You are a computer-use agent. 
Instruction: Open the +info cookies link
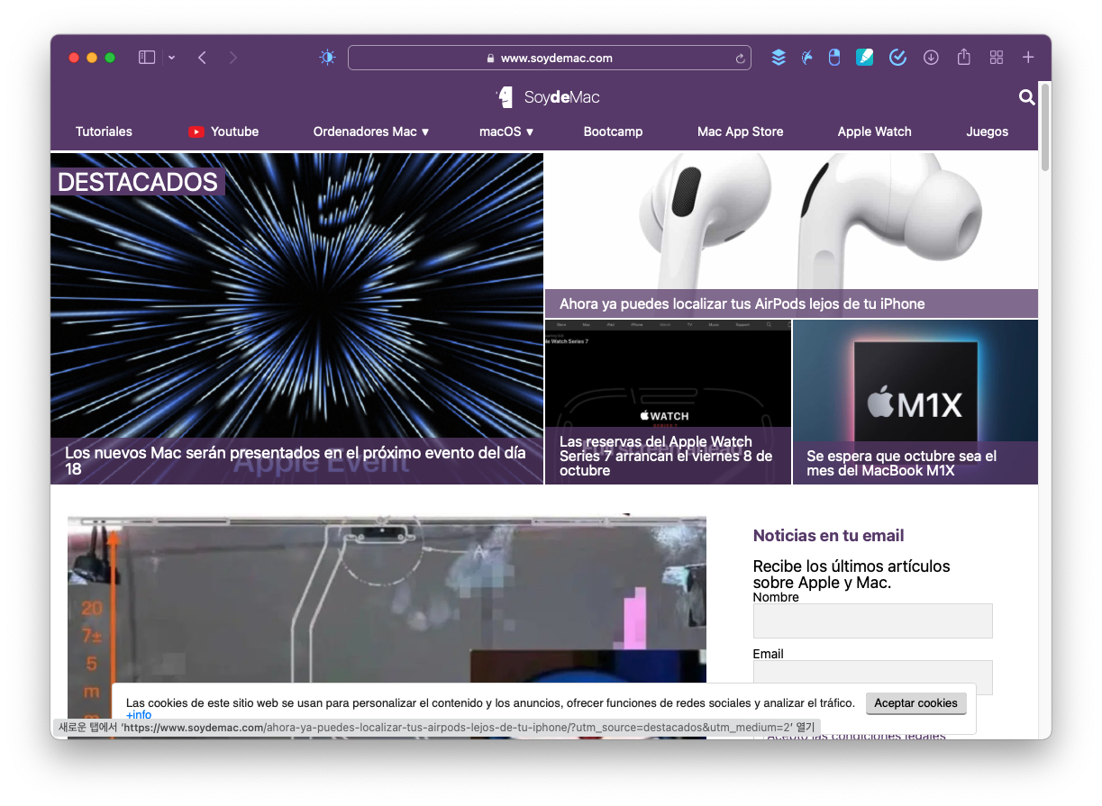tap(139, 715)
